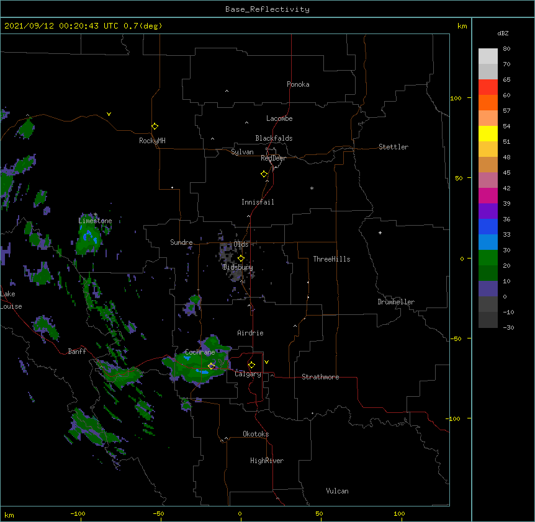Click the Ponoka city label

[x=298, y=84]
